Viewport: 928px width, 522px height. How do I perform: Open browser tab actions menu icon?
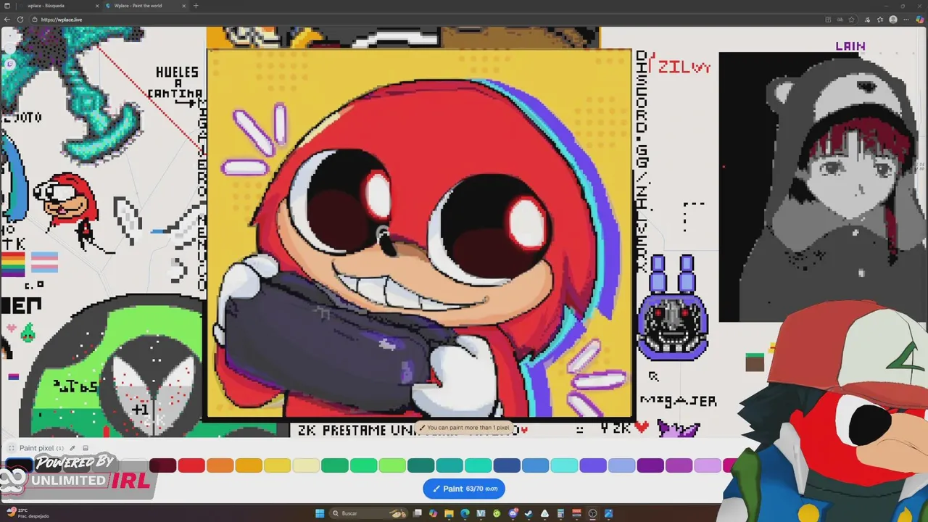point(7,6)
